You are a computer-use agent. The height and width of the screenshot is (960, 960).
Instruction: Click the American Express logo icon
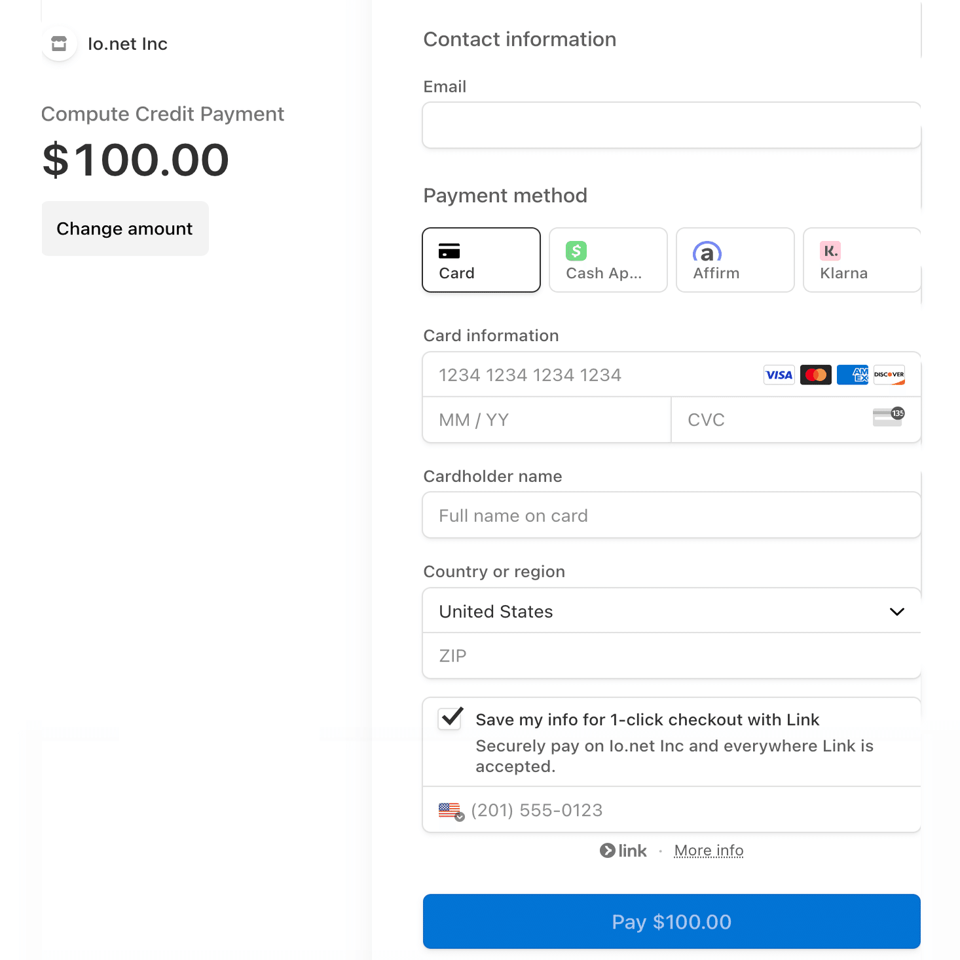pyautogui.click(x=852, y=375)
